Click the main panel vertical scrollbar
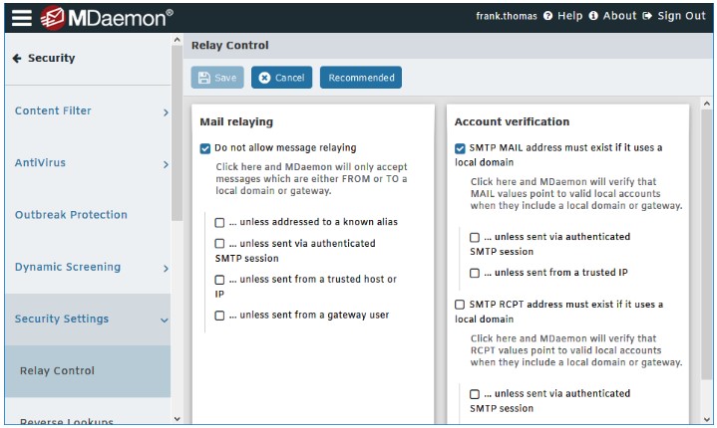This screenshot has width=717, height=428. (x=707, y=244)
